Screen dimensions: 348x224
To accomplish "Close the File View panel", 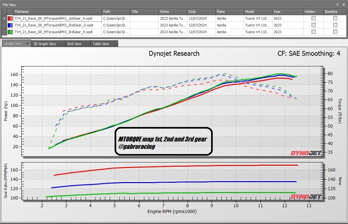I will (x=343, y=5).
